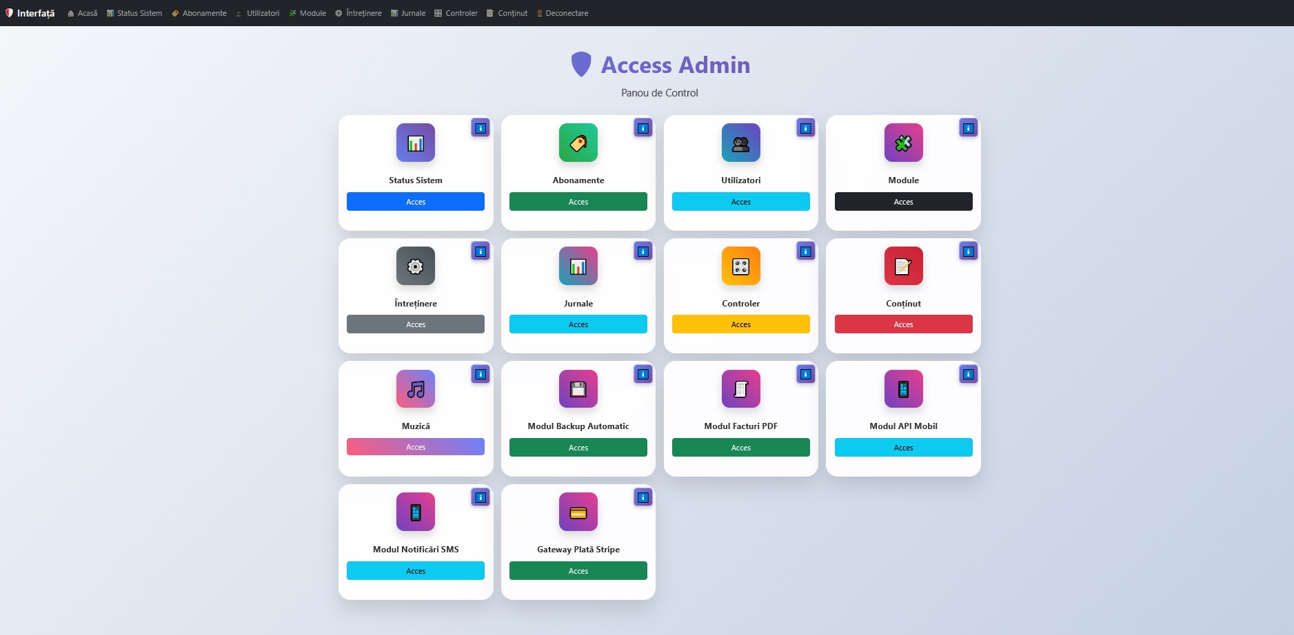Select the Module puzzle icon

point(903,143)
